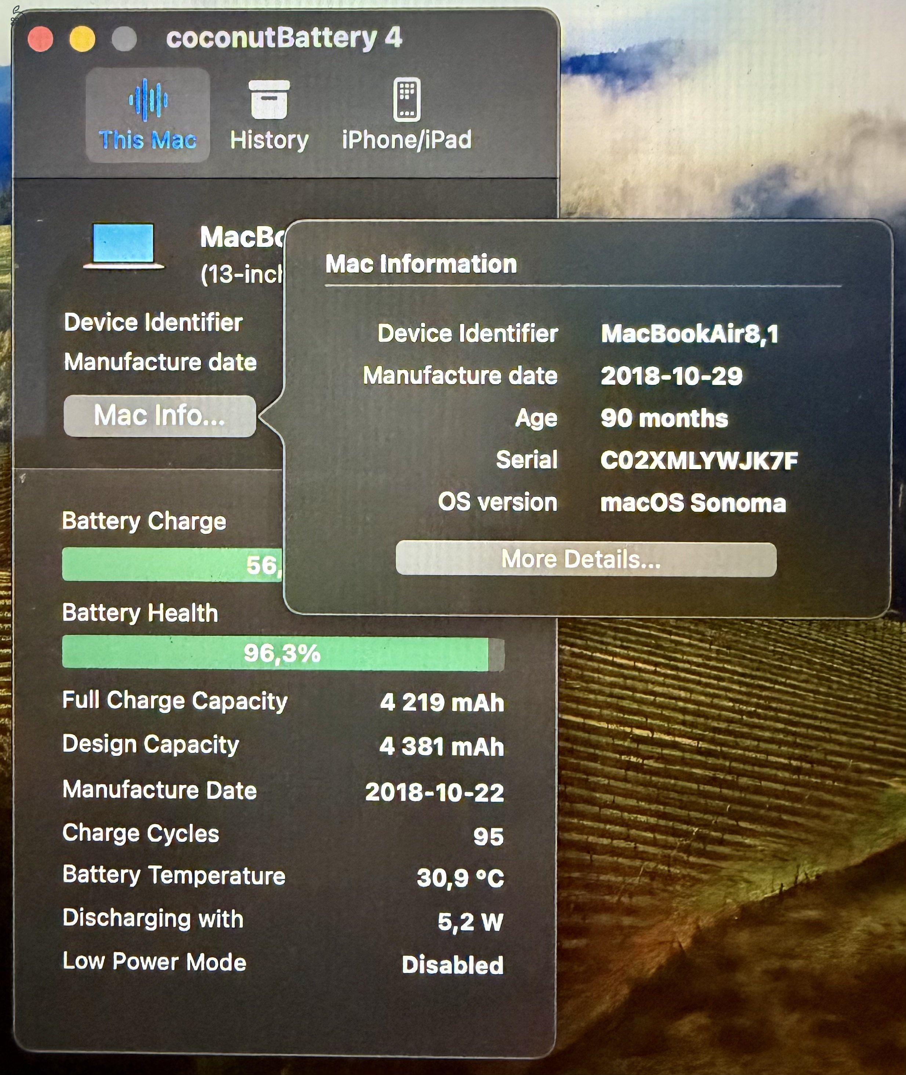Click the 5,2 W discharge value
The height and width of the screenshot is (1075, 906).
[471, 922]
